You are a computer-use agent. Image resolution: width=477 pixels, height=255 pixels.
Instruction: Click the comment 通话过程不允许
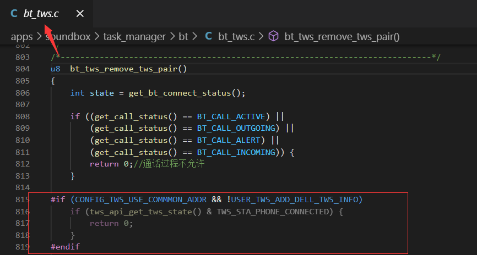coord(169,164)
